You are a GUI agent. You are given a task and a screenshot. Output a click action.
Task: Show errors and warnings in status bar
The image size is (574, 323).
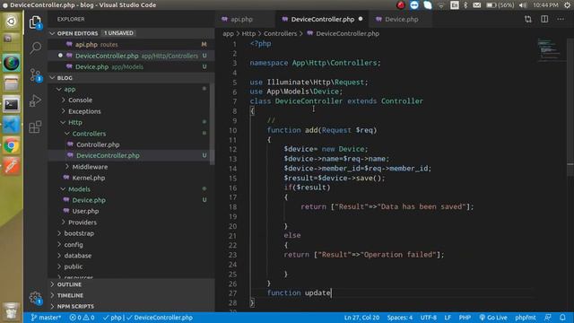(x=82, y=318)
